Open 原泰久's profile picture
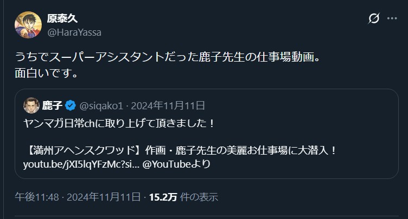The height and width of the screenshot is (219, 408). pyautogui.click(x=27, y=25)
